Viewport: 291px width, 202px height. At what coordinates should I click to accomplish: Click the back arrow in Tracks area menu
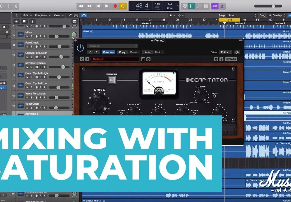[x=17, y=15]
